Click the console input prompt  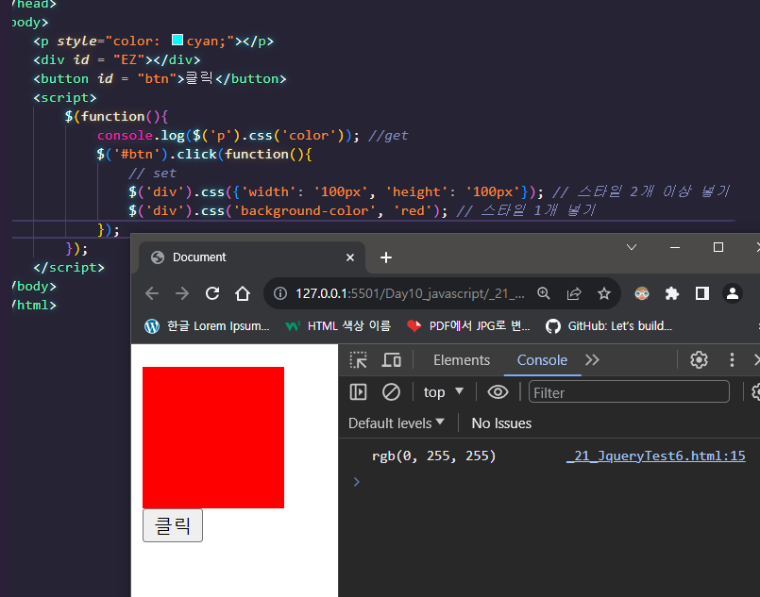click(x=552, y=482)
